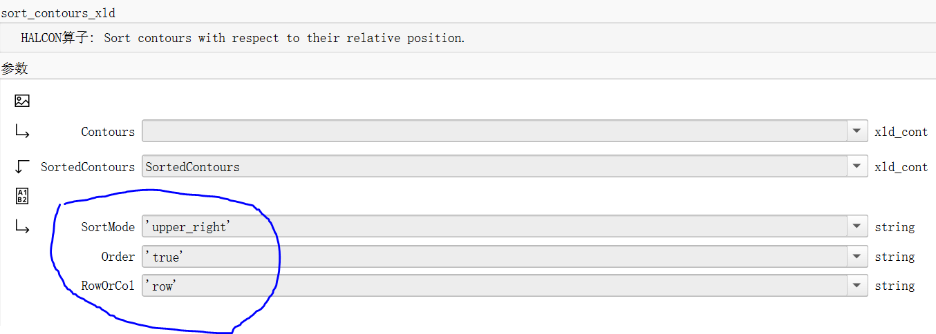
Task: Click inside the empty Contours input field
Action: (495, 131)
